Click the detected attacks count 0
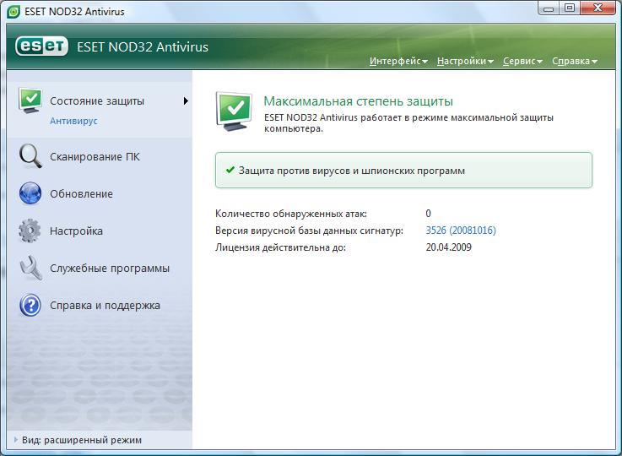Viewport: 622px width, 456px height. click(x=429, y=214)
